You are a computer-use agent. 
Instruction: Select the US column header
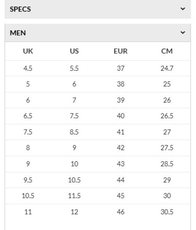pos(74,51)
